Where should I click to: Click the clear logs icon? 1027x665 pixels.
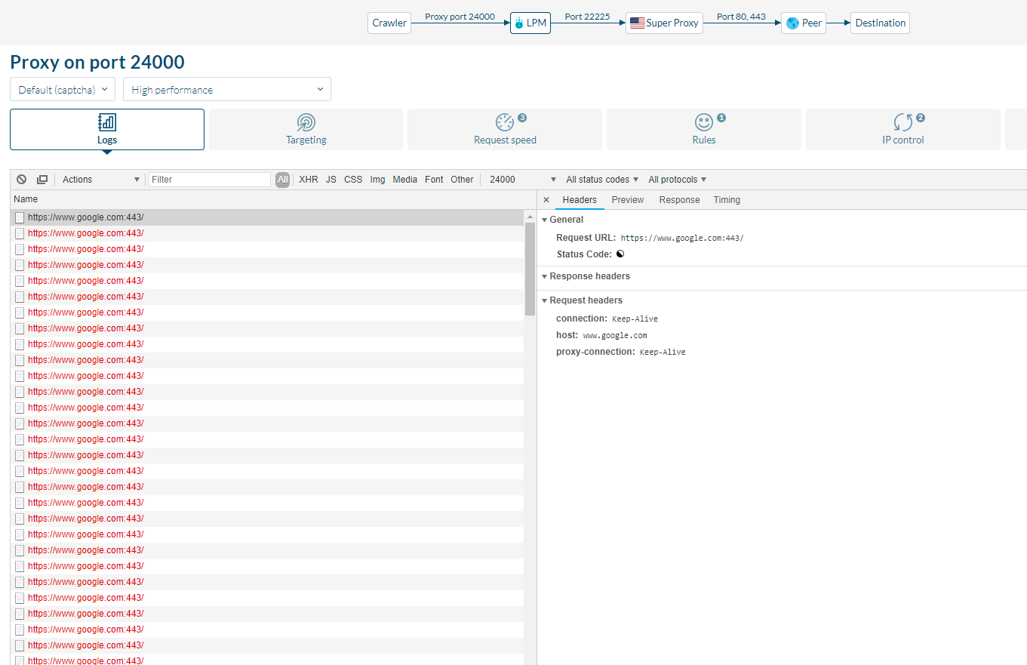22,180
